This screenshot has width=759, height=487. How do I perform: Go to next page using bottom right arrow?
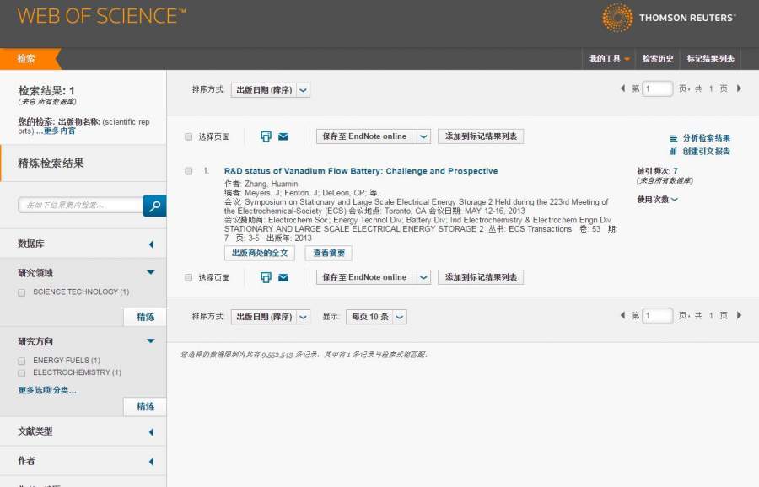click(739, 315)
